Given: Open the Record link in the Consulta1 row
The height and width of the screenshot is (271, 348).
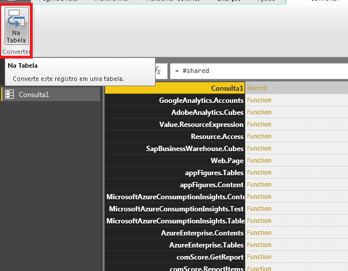Looking at the screenshot, I should pyautogui.click(x=257, y=88).
